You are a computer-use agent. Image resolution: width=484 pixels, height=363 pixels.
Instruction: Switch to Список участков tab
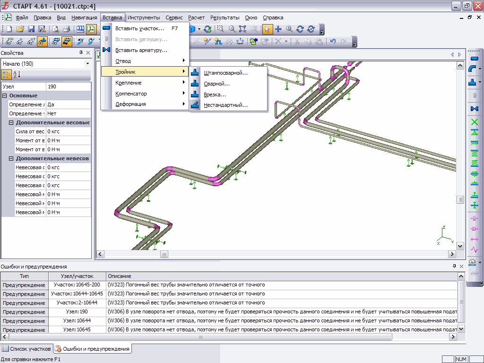26,349
